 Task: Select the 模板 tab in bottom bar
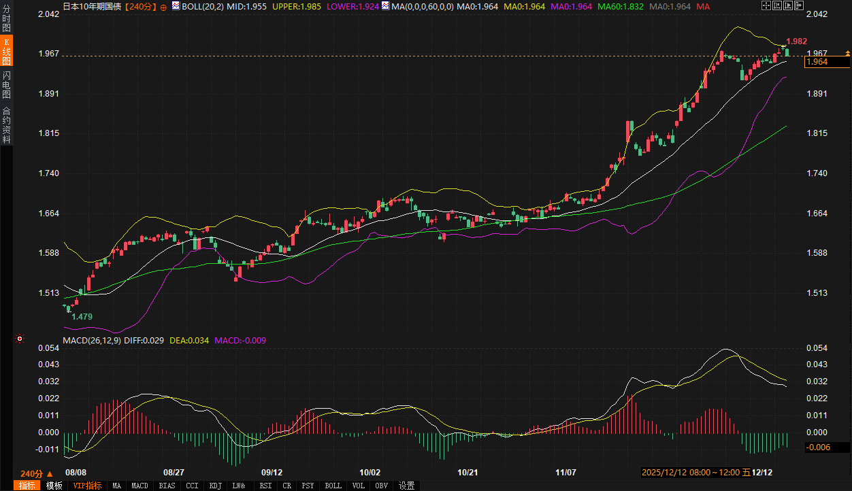(x=54, y=486)
